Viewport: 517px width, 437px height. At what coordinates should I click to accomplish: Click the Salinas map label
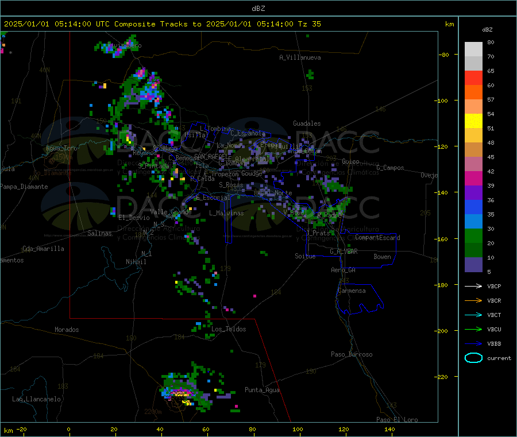[99, 233]
